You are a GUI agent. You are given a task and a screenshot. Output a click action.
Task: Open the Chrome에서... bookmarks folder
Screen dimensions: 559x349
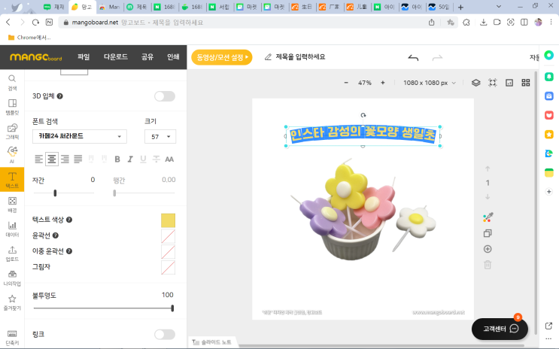(x=29, y=38)
